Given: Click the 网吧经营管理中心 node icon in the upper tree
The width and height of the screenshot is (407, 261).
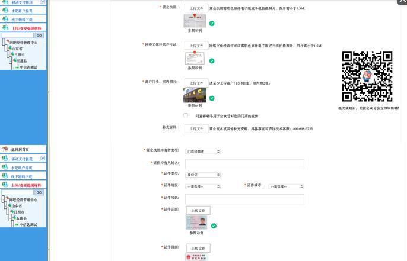Looking at the screenshot, I should [8, 41].
